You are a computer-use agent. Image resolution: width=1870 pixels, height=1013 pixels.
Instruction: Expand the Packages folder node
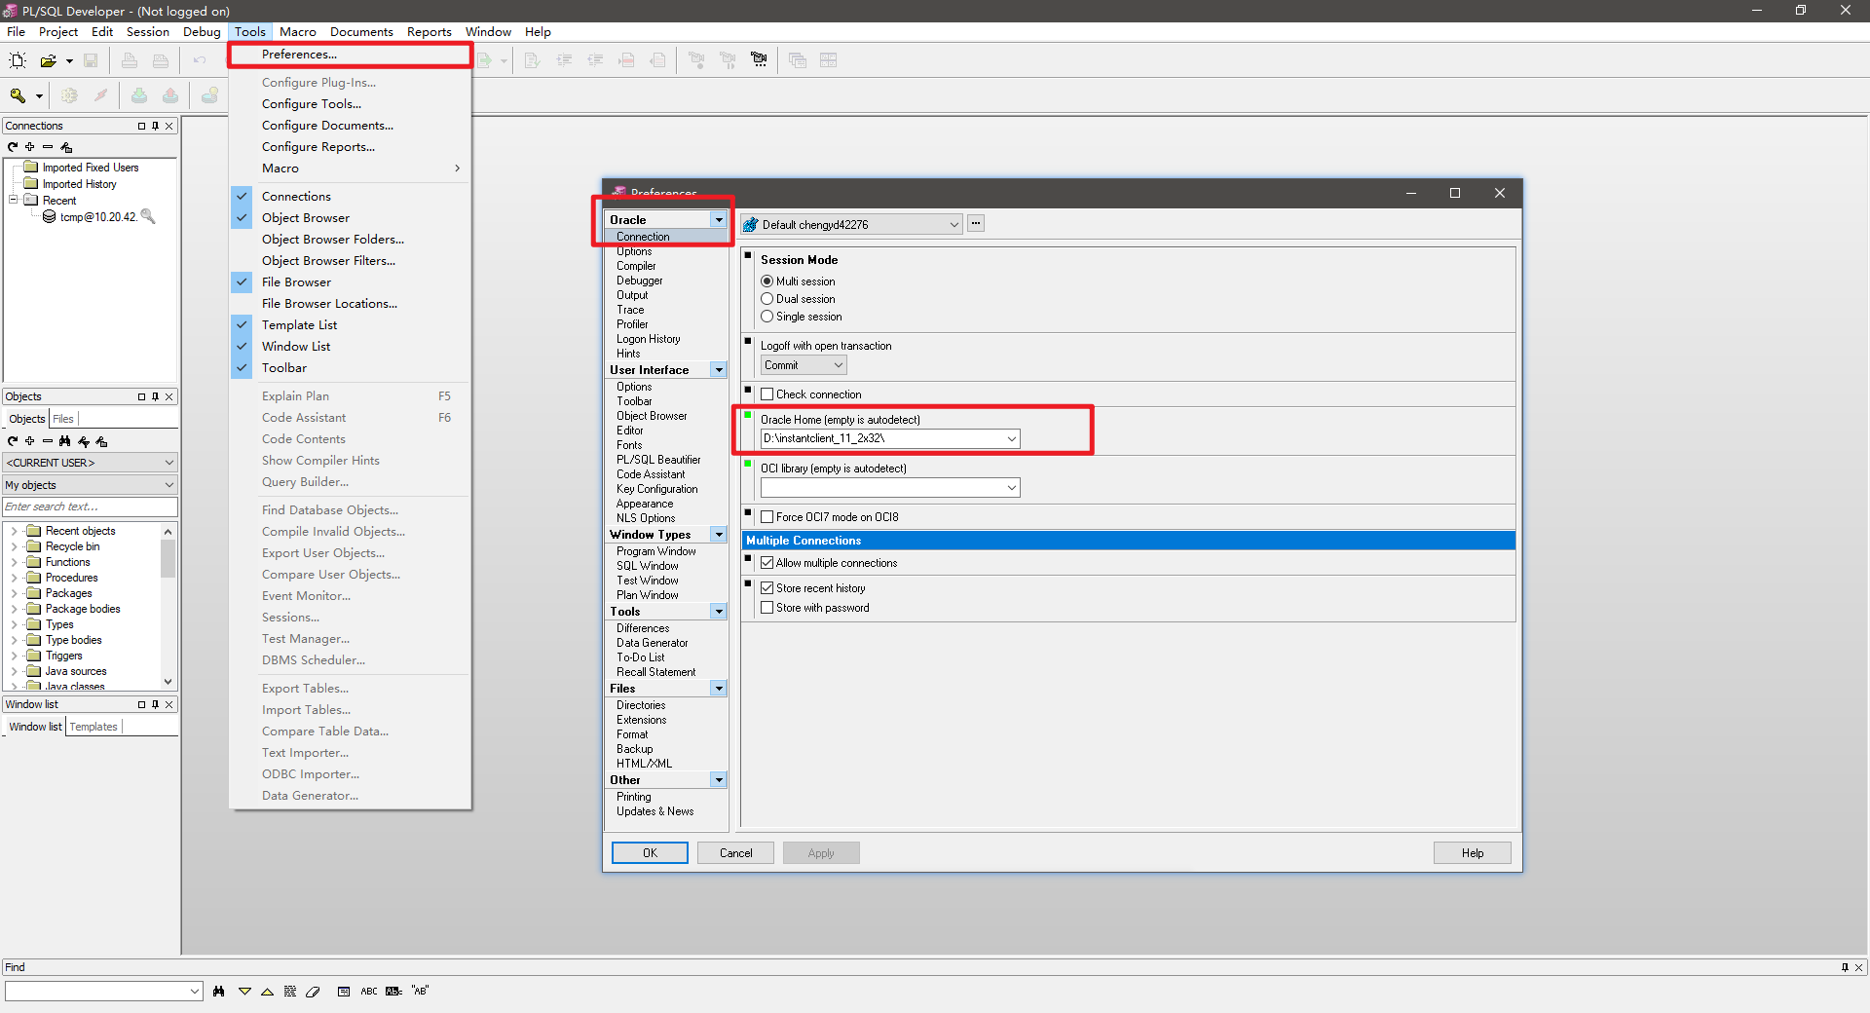pyautogui.click(x=14, y=593)
